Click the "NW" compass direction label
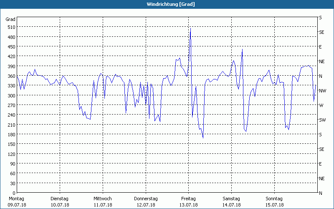 (322, 91)
